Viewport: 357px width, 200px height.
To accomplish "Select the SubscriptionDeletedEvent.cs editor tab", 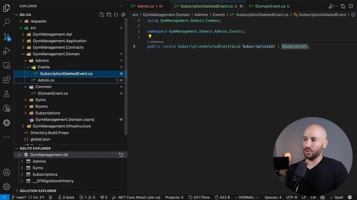I will coord(208,6).
